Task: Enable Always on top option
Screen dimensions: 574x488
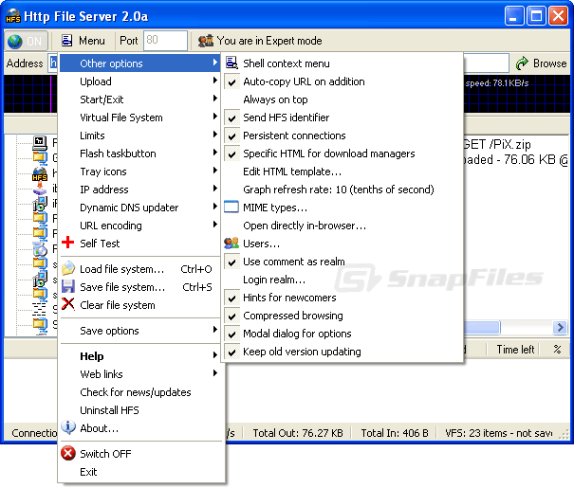Action: 343,99
